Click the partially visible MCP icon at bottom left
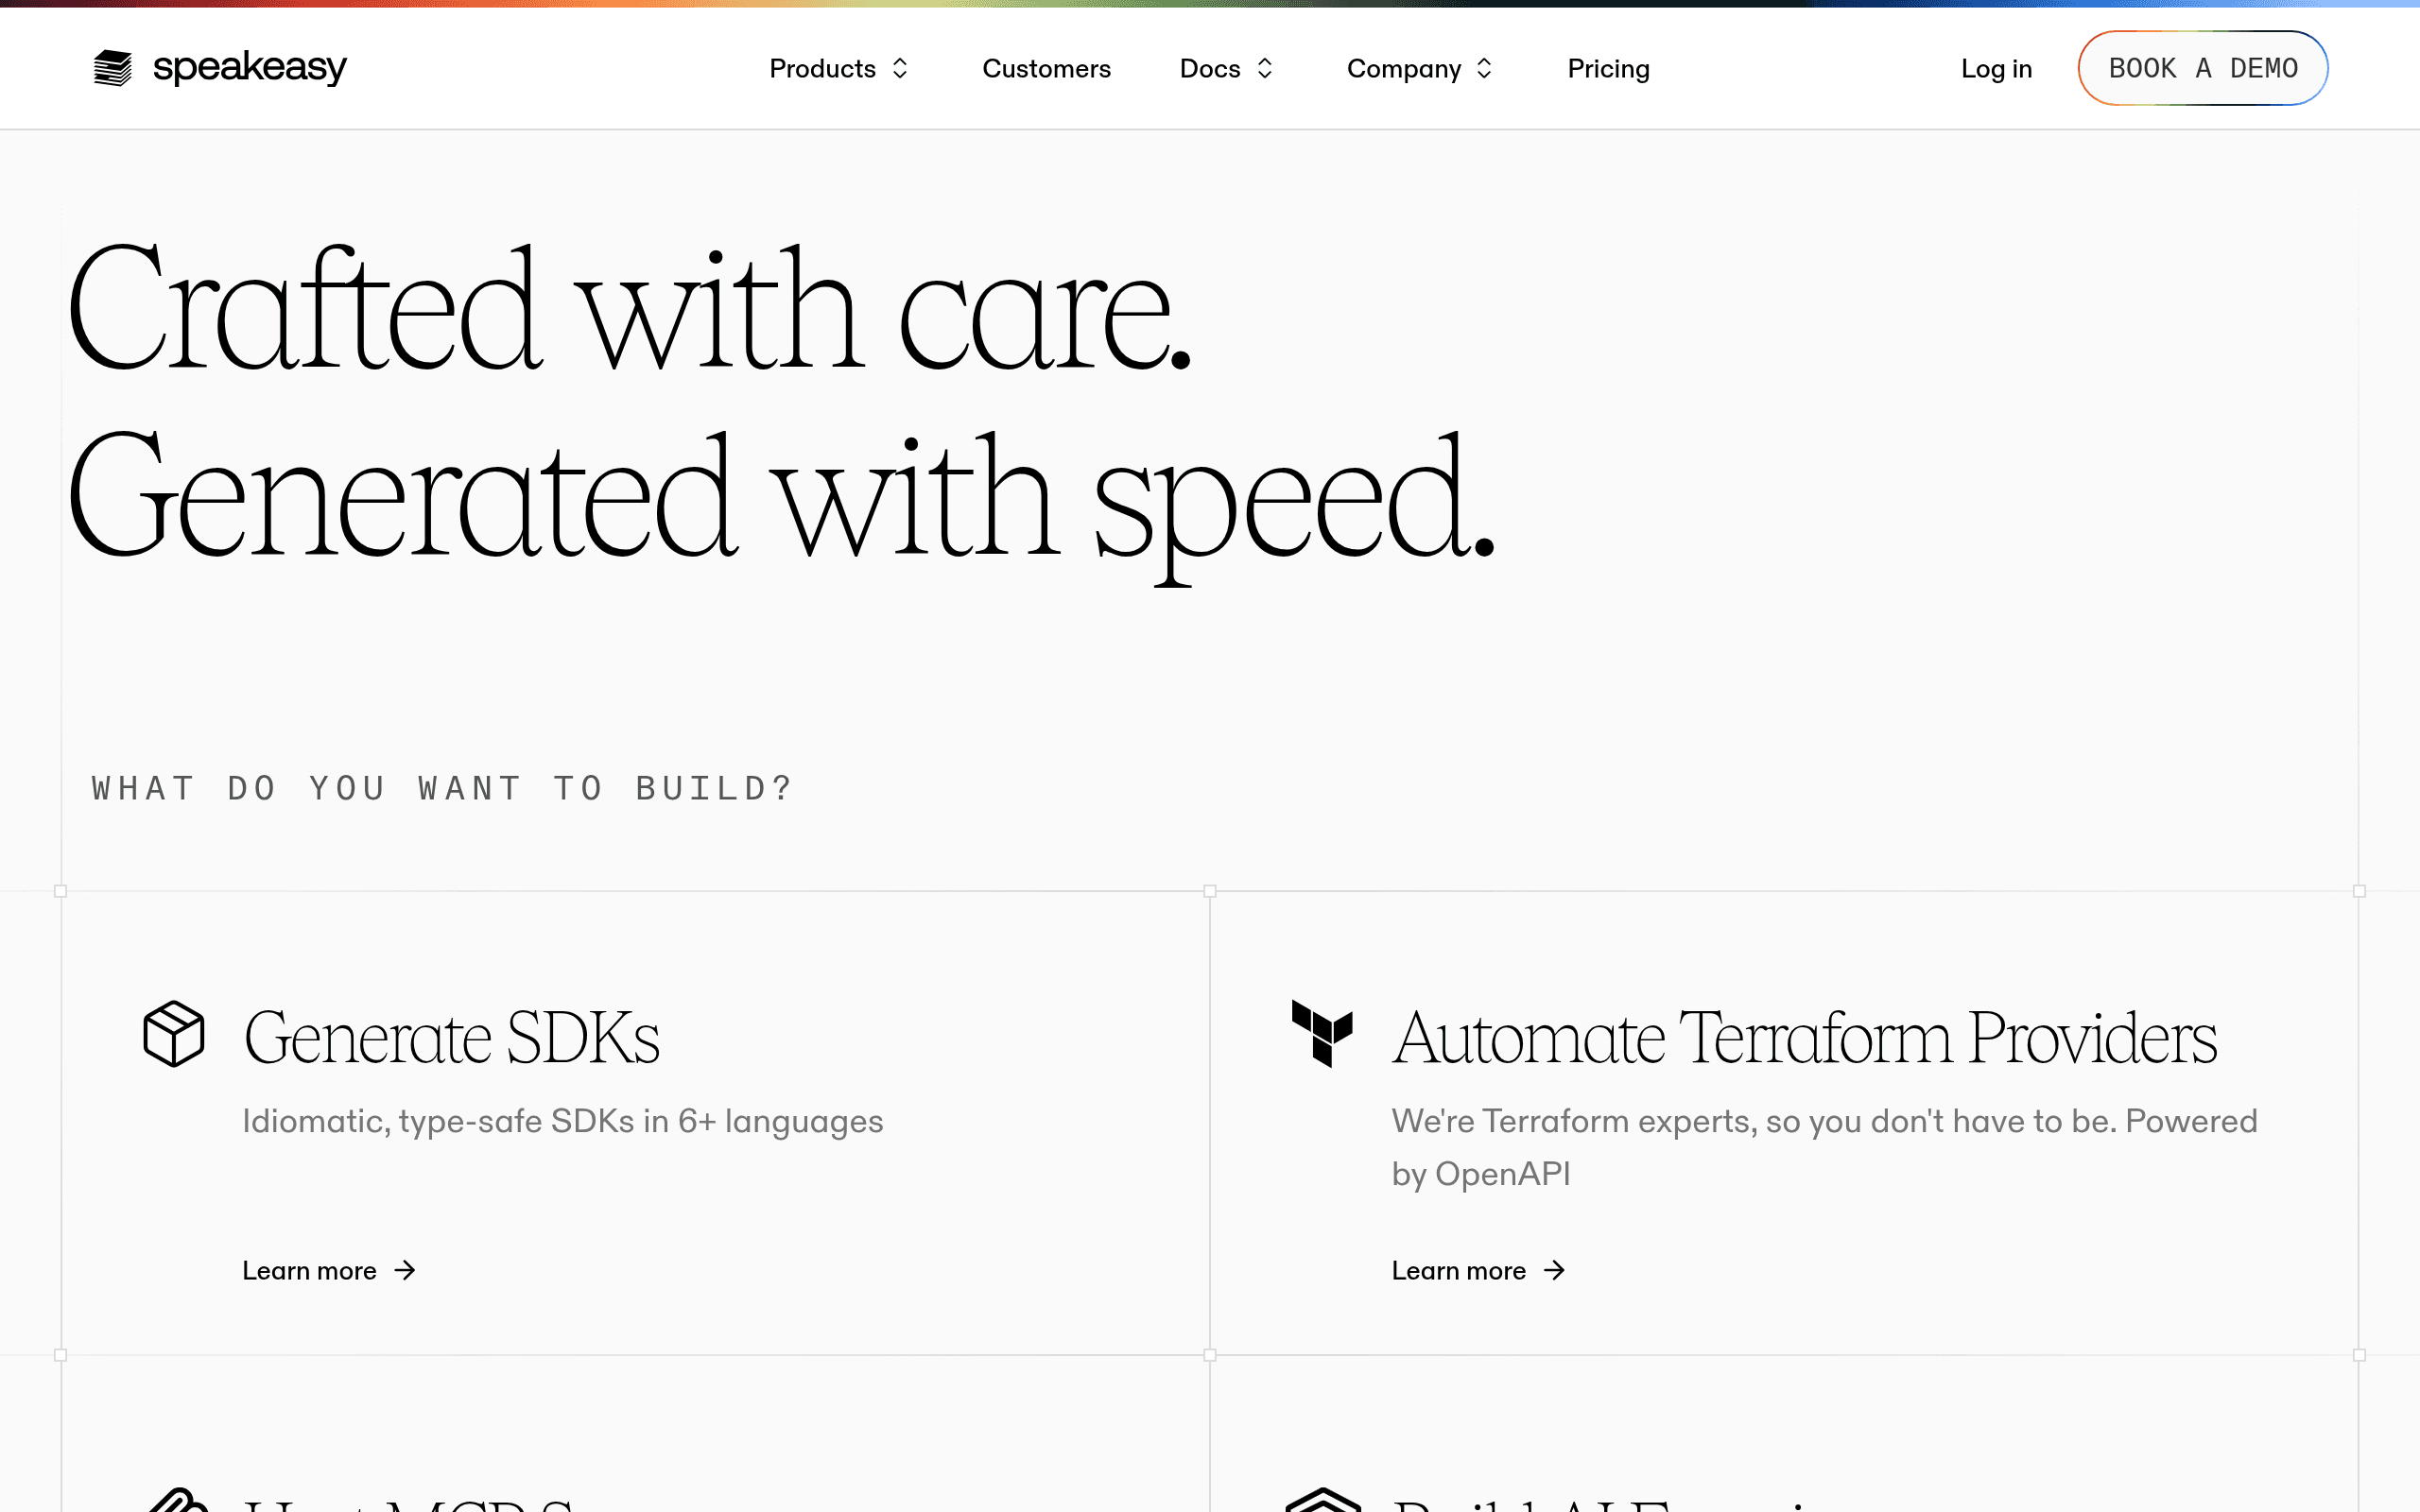2420x1512 pixels. [x=178, y=1500]
